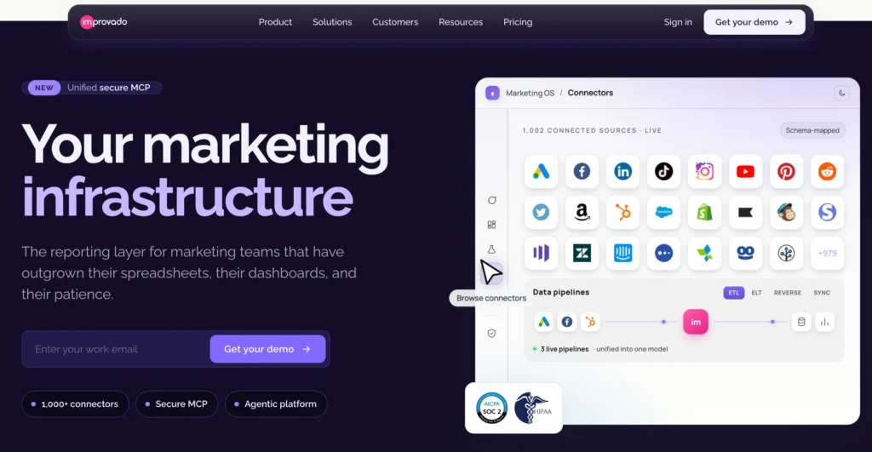Open the purple circled S connector tile
872x452 pixels.
[x=827, y=212]
